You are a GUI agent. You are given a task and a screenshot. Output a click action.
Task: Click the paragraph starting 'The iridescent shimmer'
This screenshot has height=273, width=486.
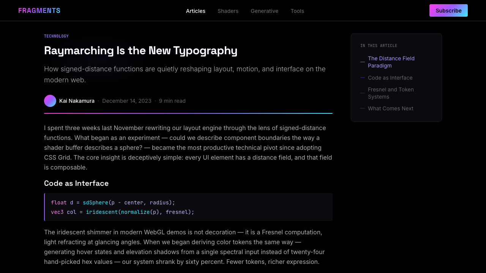pyautogui.click(x=188, y=247)
